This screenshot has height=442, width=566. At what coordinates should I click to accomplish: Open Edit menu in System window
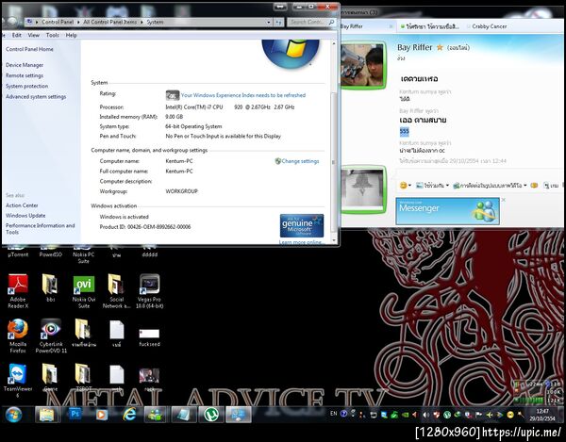click(17, 35)
